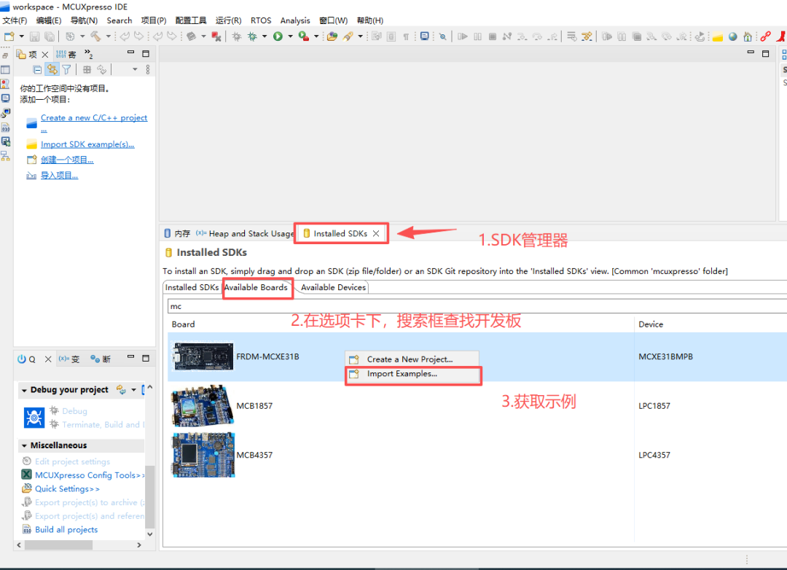Image resolution: width=787 pixels, height=570 pixels.
Task: Click the 导入项目... link
Action: (x=59, y=175)
